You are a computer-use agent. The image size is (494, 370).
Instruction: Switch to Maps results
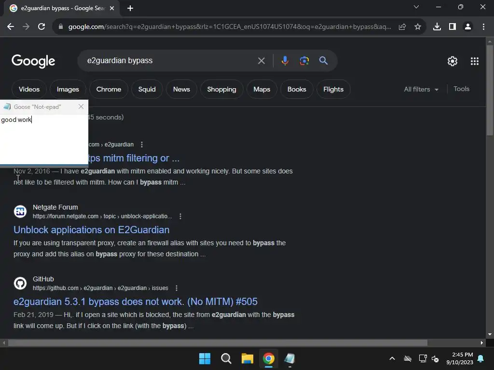point(262,89)
